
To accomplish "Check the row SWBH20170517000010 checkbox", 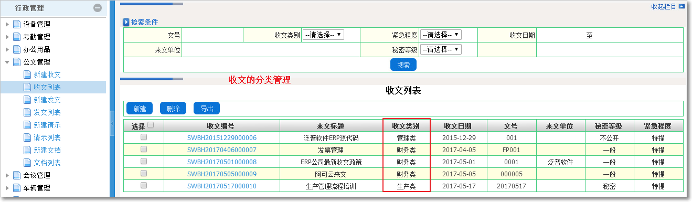I will (144, 185).
